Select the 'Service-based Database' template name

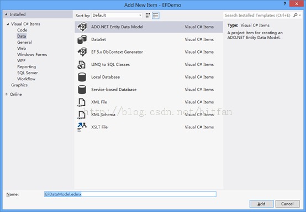point(114,90)
